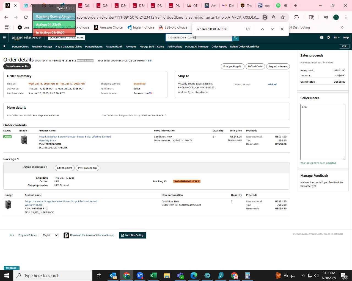Open Manage All Inventory
The width and height of the screenshot is (352, 281).
[x=197, y=47]
